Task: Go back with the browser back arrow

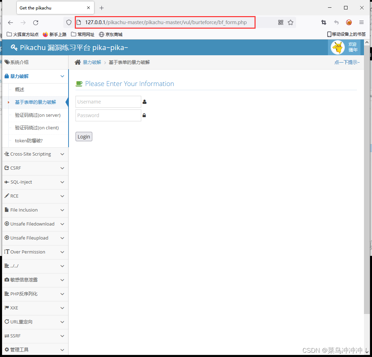Action: click(x=10, y=22)
